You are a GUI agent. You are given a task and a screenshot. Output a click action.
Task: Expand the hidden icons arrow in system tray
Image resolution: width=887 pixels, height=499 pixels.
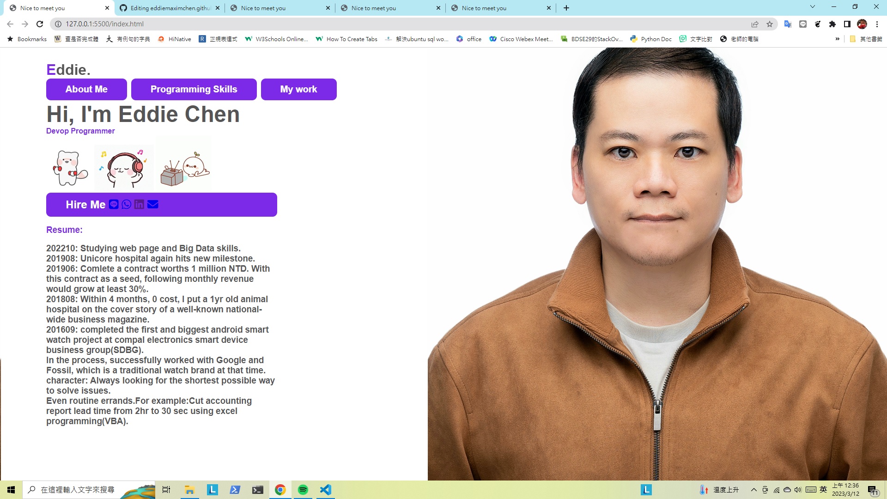[753, 490]
